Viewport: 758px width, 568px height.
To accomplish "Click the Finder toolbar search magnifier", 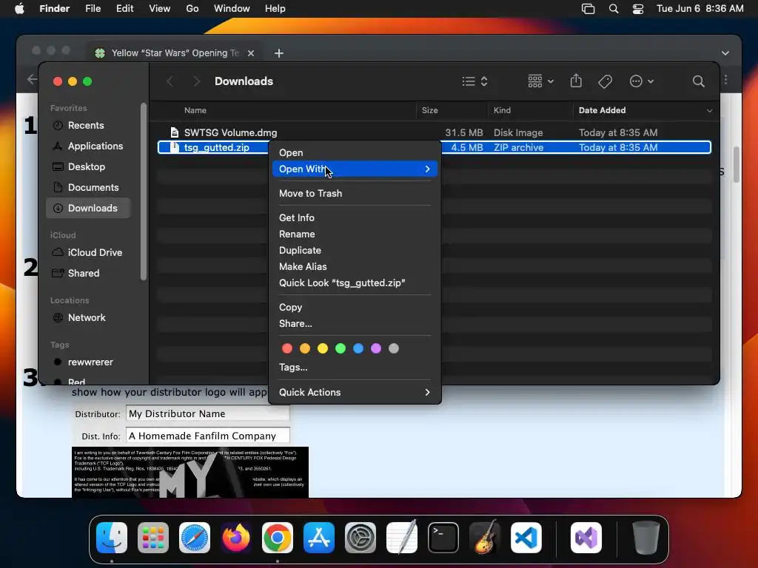I will 698,81.
